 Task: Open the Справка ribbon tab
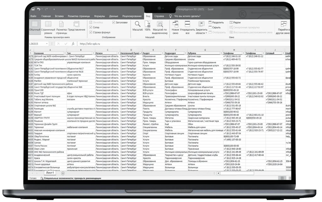pyautogui.click(x=159, y=16)
